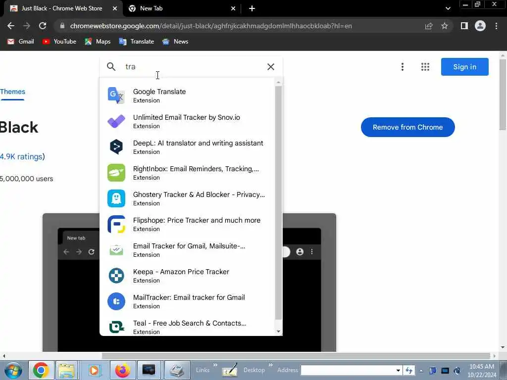Expand the Links toolbar chevron

[x=215, y=365]
